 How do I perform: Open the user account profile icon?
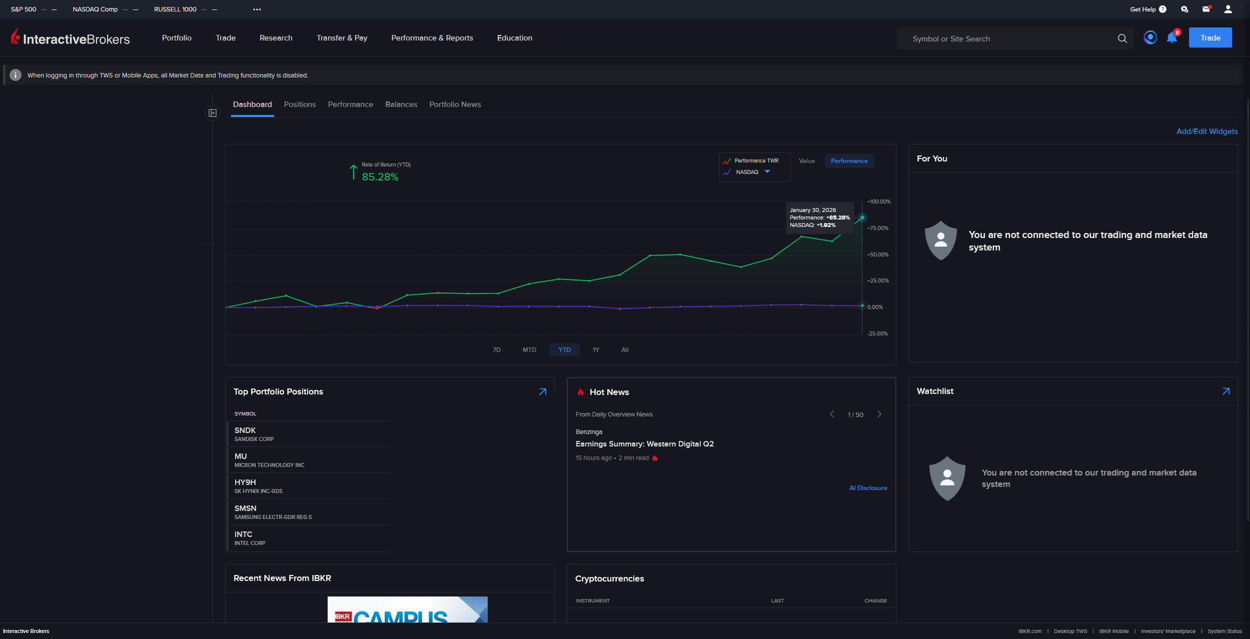point(1227,9)
